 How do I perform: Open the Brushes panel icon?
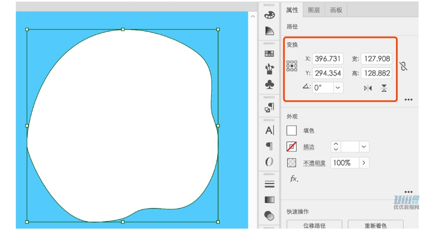click(269, 69)
